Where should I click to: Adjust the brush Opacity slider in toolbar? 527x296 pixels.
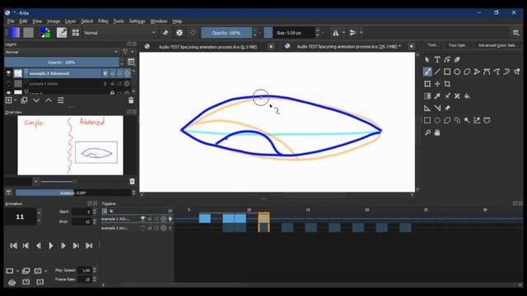[226, 33]
